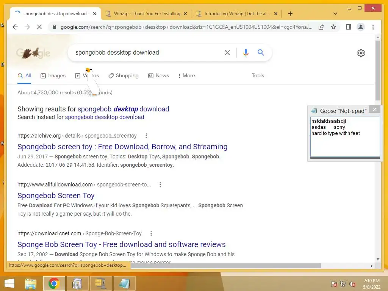The image size is (388, 291).
Task: Open the Chrome profile avatar
Action: pyautogui.click(x=361, y=27)
